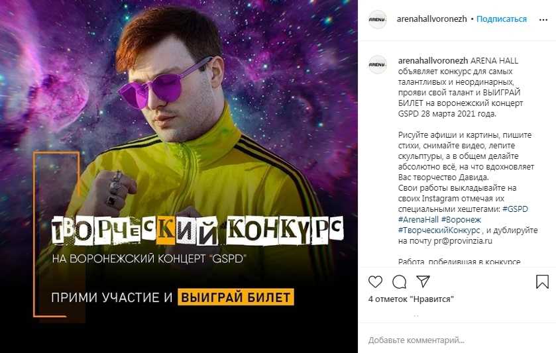Screen dimensions: 556x353
Task: Follow account via Подписаться link
Action: [502, 19]
